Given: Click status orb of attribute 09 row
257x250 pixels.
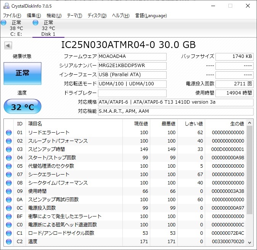Looking at the screenshot, I should click(9, 191).
